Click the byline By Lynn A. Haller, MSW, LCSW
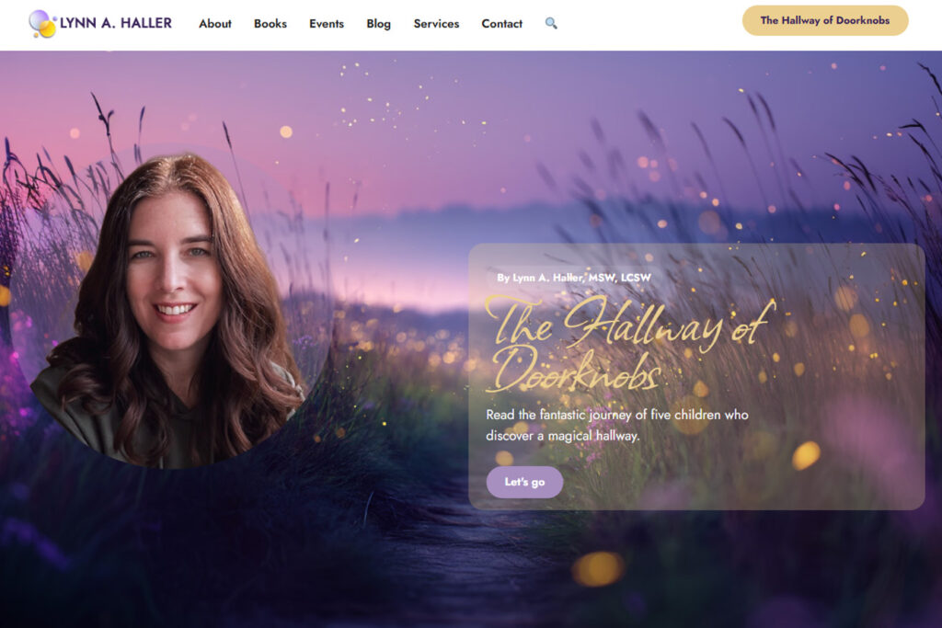Screen dimensions: 942x628 [x=574, y=278]
